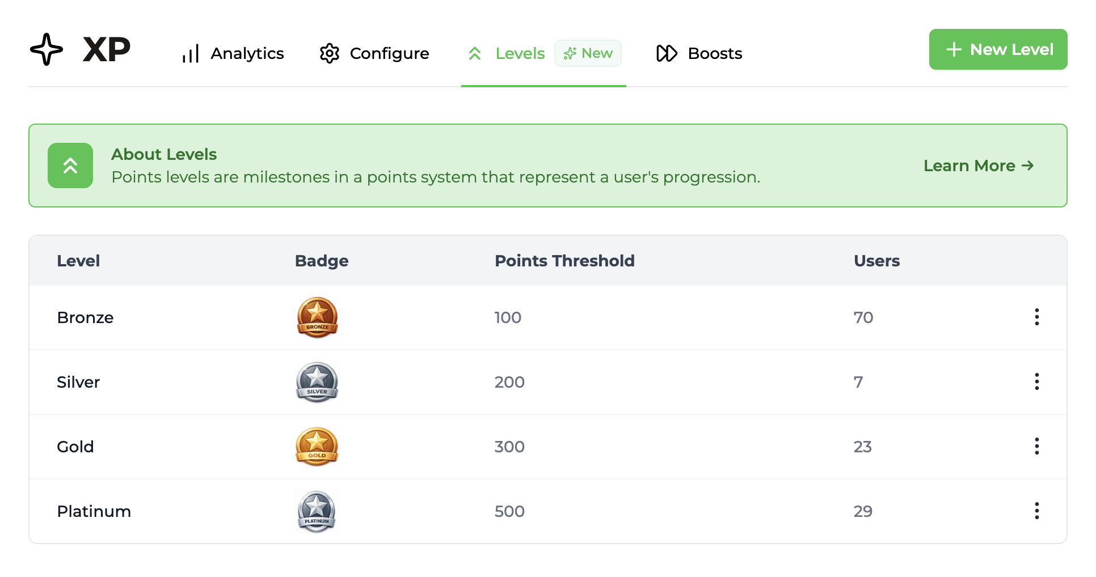Viewport: 1096px width, 577px height.
Task: Open the options menu for the Bronze row
Action: pyautogui.click(x=1036, y=317)
